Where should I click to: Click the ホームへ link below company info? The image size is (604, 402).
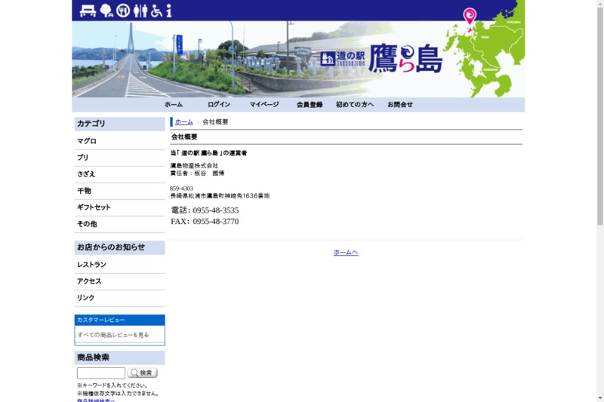(346, 253)
